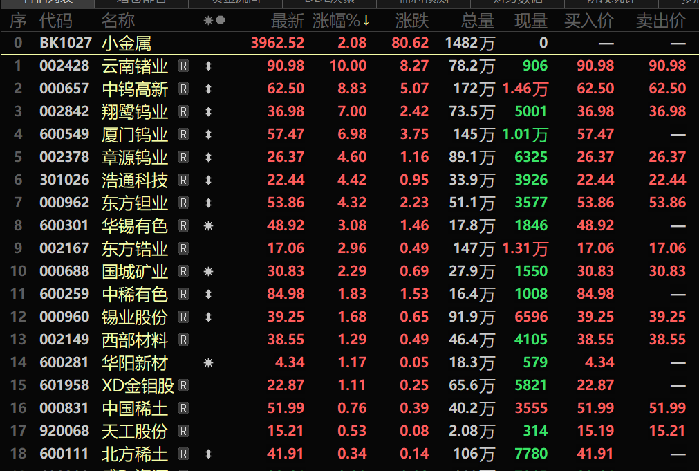Open stock name XD金钼股
Viewport: 699px width, 471px height.
point(138,386)
